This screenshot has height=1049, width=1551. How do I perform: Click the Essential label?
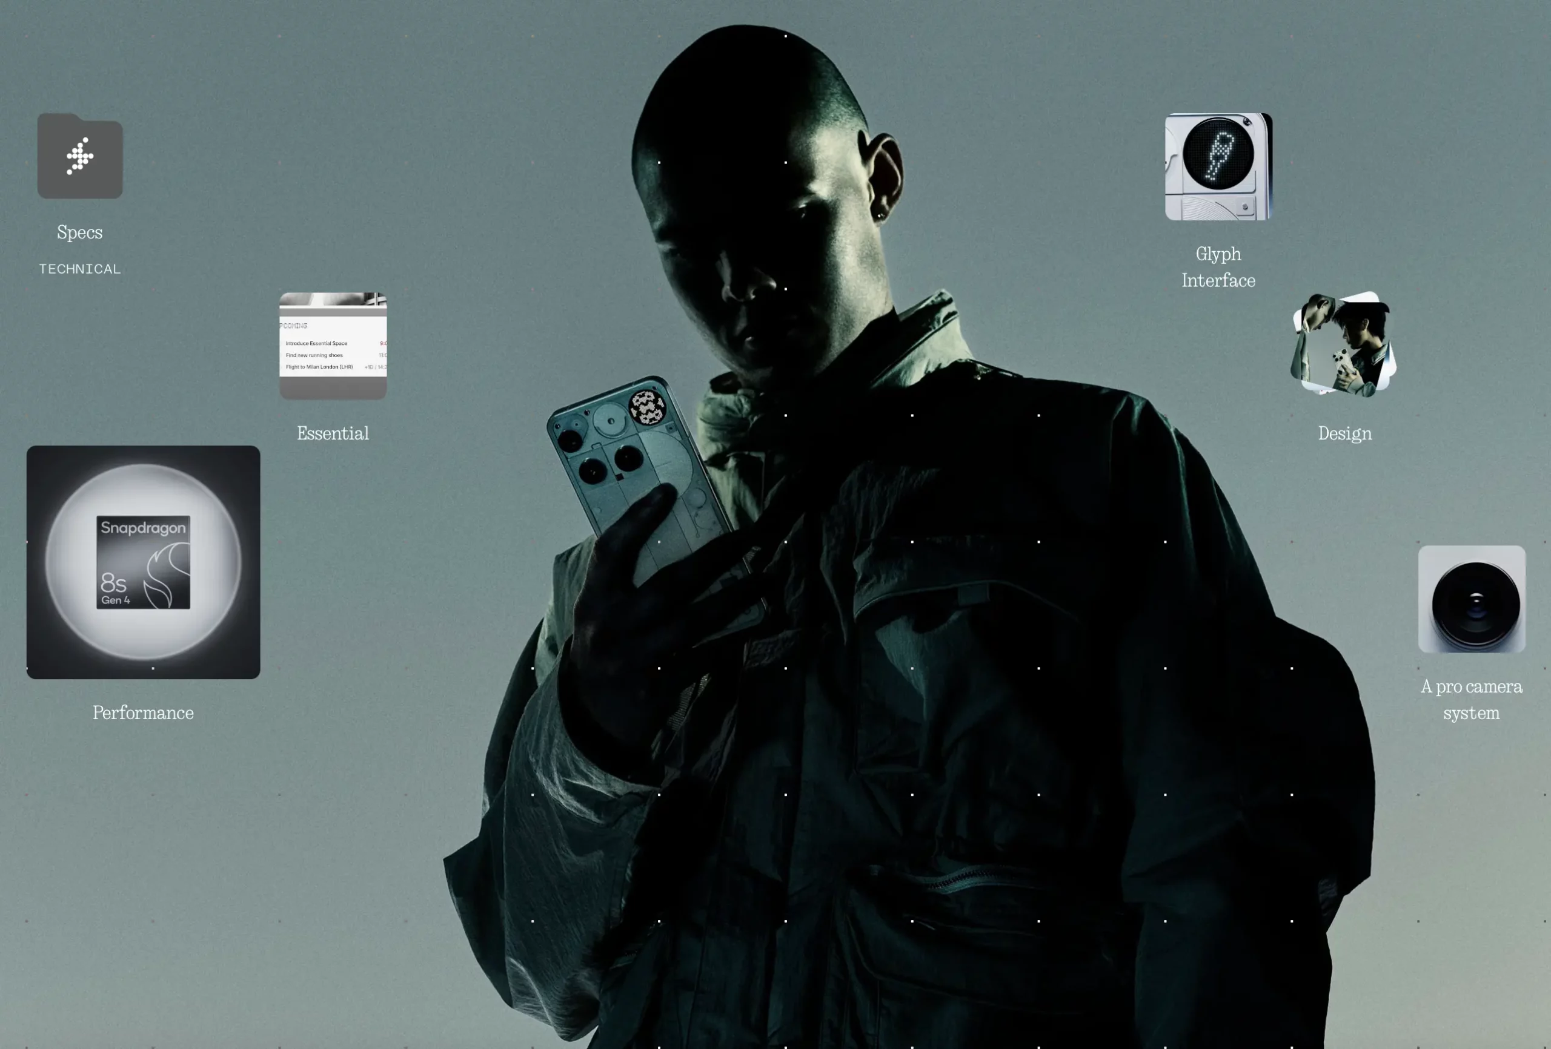click(333, 433)
